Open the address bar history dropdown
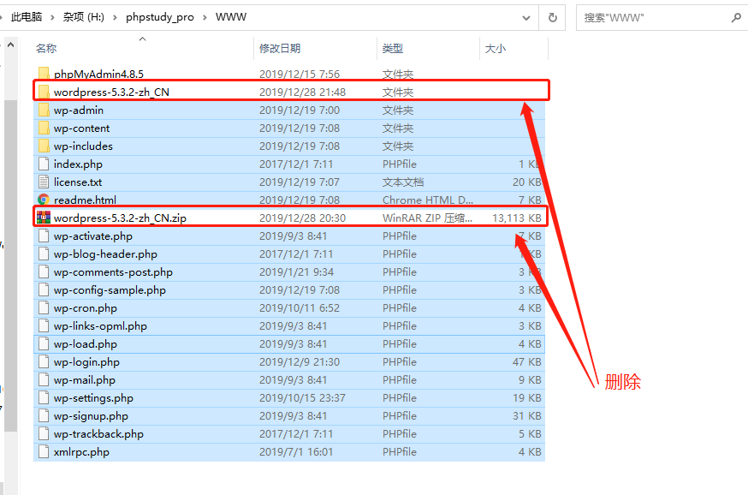 [526, 18]
